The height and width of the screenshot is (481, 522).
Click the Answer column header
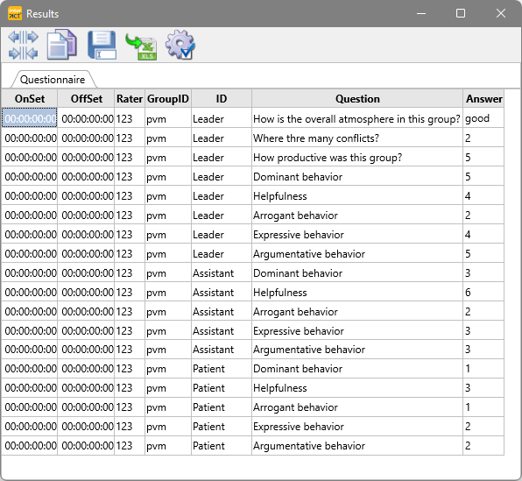483,99
